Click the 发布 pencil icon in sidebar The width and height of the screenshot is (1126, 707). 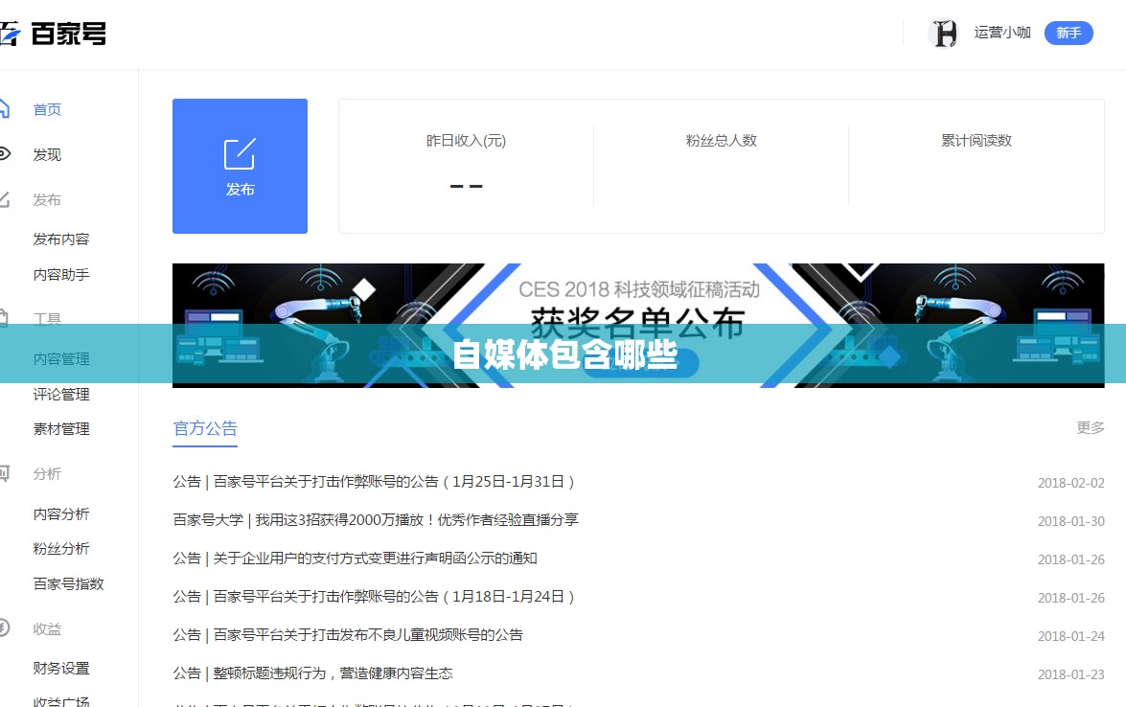[4, 199]
